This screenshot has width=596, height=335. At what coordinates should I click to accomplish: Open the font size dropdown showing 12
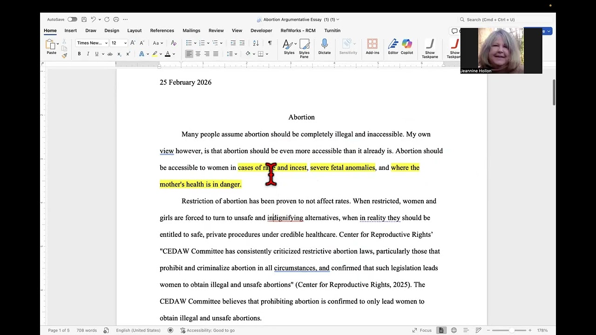(x=125, y=43)
